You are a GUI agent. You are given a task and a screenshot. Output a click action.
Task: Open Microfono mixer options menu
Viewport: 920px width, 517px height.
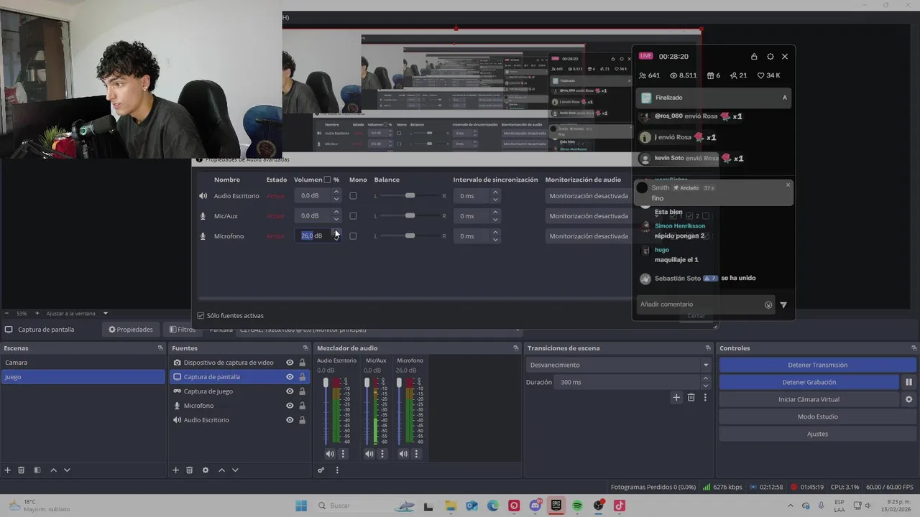click(416, 454)
